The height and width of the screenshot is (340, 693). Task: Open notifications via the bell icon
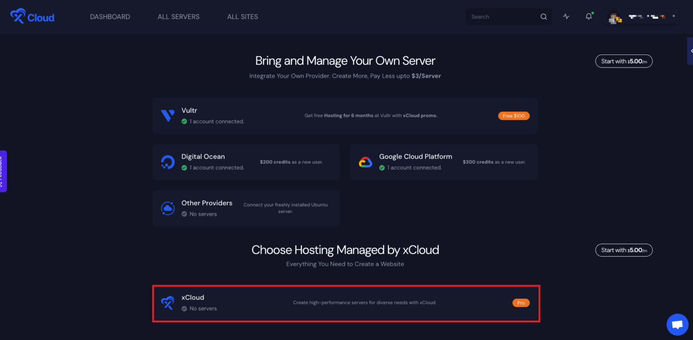(588, 16)
